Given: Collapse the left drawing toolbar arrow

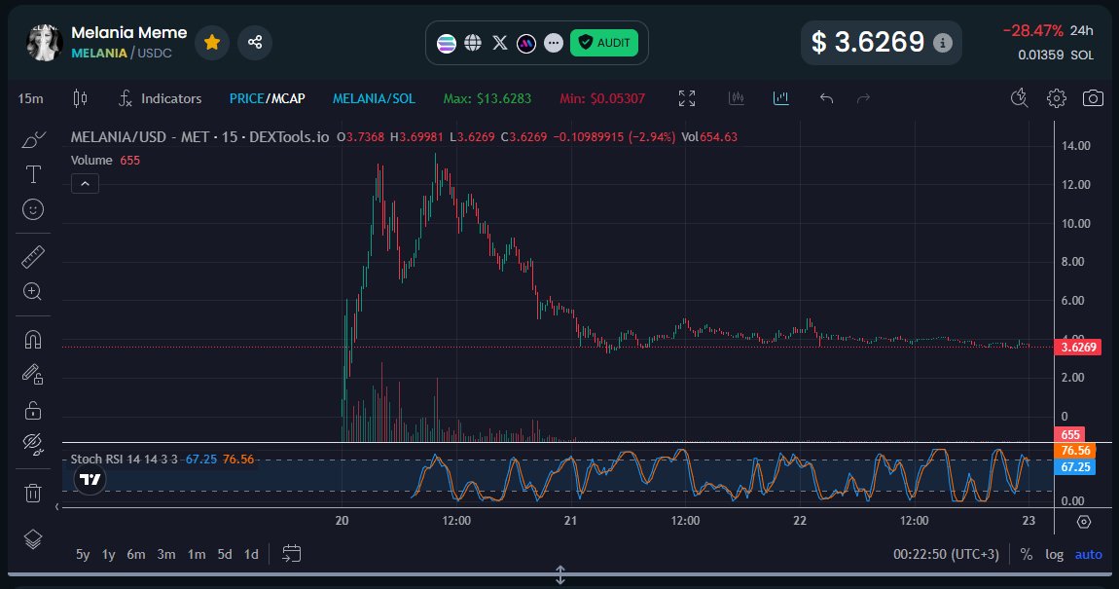Looking at the screenshot, I should pyautogui.click(x=57, y=507).
